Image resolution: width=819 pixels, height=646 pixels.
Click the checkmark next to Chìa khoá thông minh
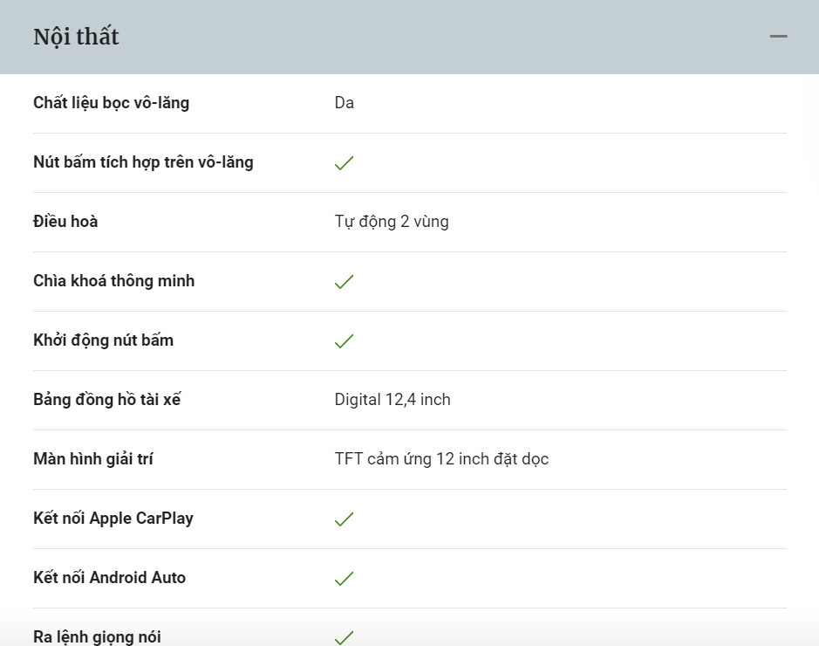coord(345,282)
